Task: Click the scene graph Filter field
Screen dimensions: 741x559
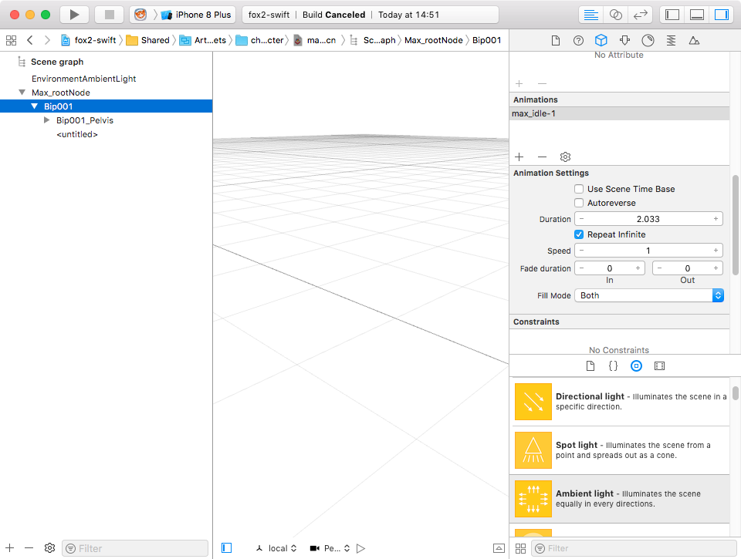Action: coord(135,548)
